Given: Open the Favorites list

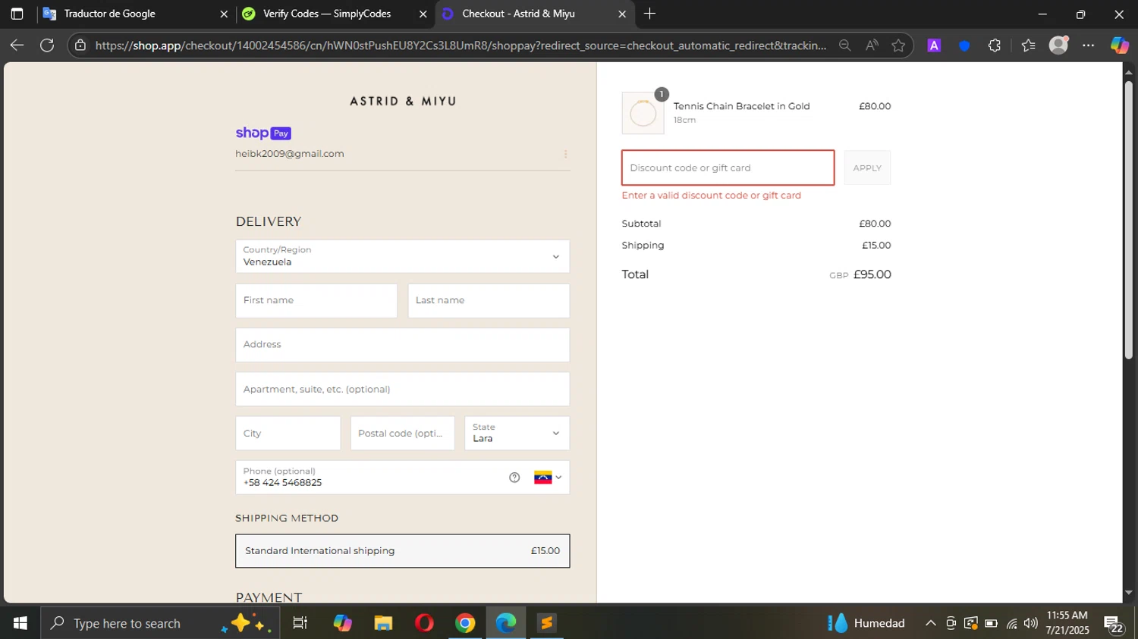Looking at the screenshot, I should click(x=1028, y=45).
